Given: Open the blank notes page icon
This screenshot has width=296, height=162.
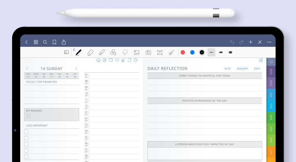Looking at the screenshot, I should coord(130,60).
